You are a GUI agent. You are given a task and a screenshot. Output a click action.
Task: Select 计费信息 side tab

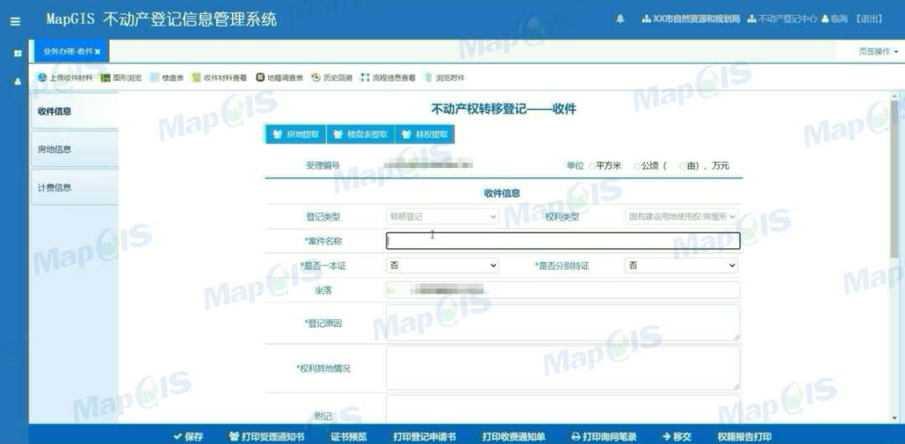pyautogui.click(x=75, y=187)
